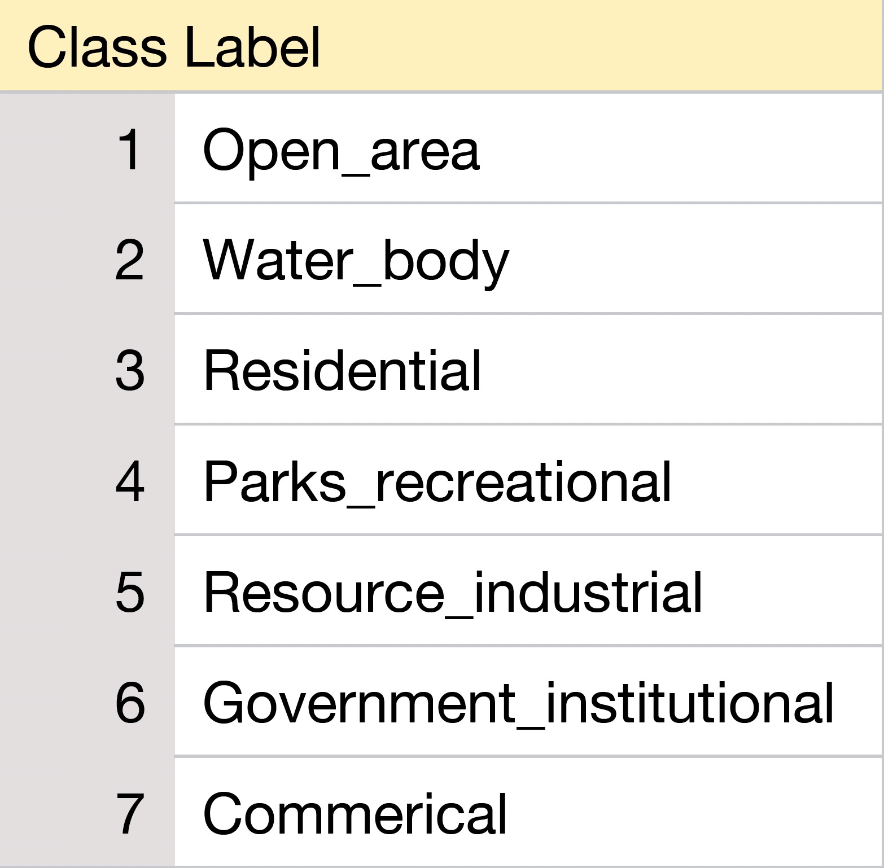Select the Parks_recreational cell
The width and height of the screenshot is (884, 868).
tap(437, 481)
